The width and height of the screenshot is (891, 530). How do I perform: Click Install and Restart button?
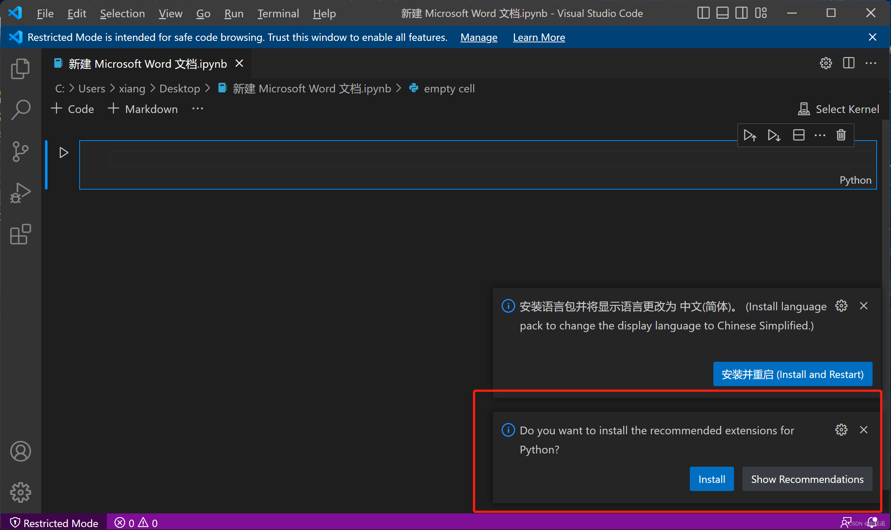tap(793, 374)
